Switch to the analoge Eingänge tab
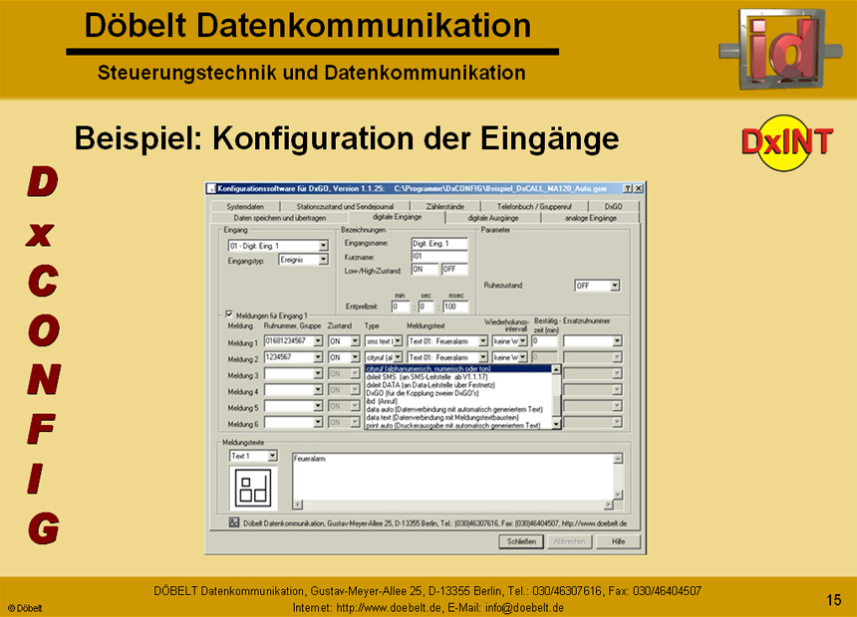Image resolution: width=857 pixels, height=617 pixels. click(x=590, y=218)
